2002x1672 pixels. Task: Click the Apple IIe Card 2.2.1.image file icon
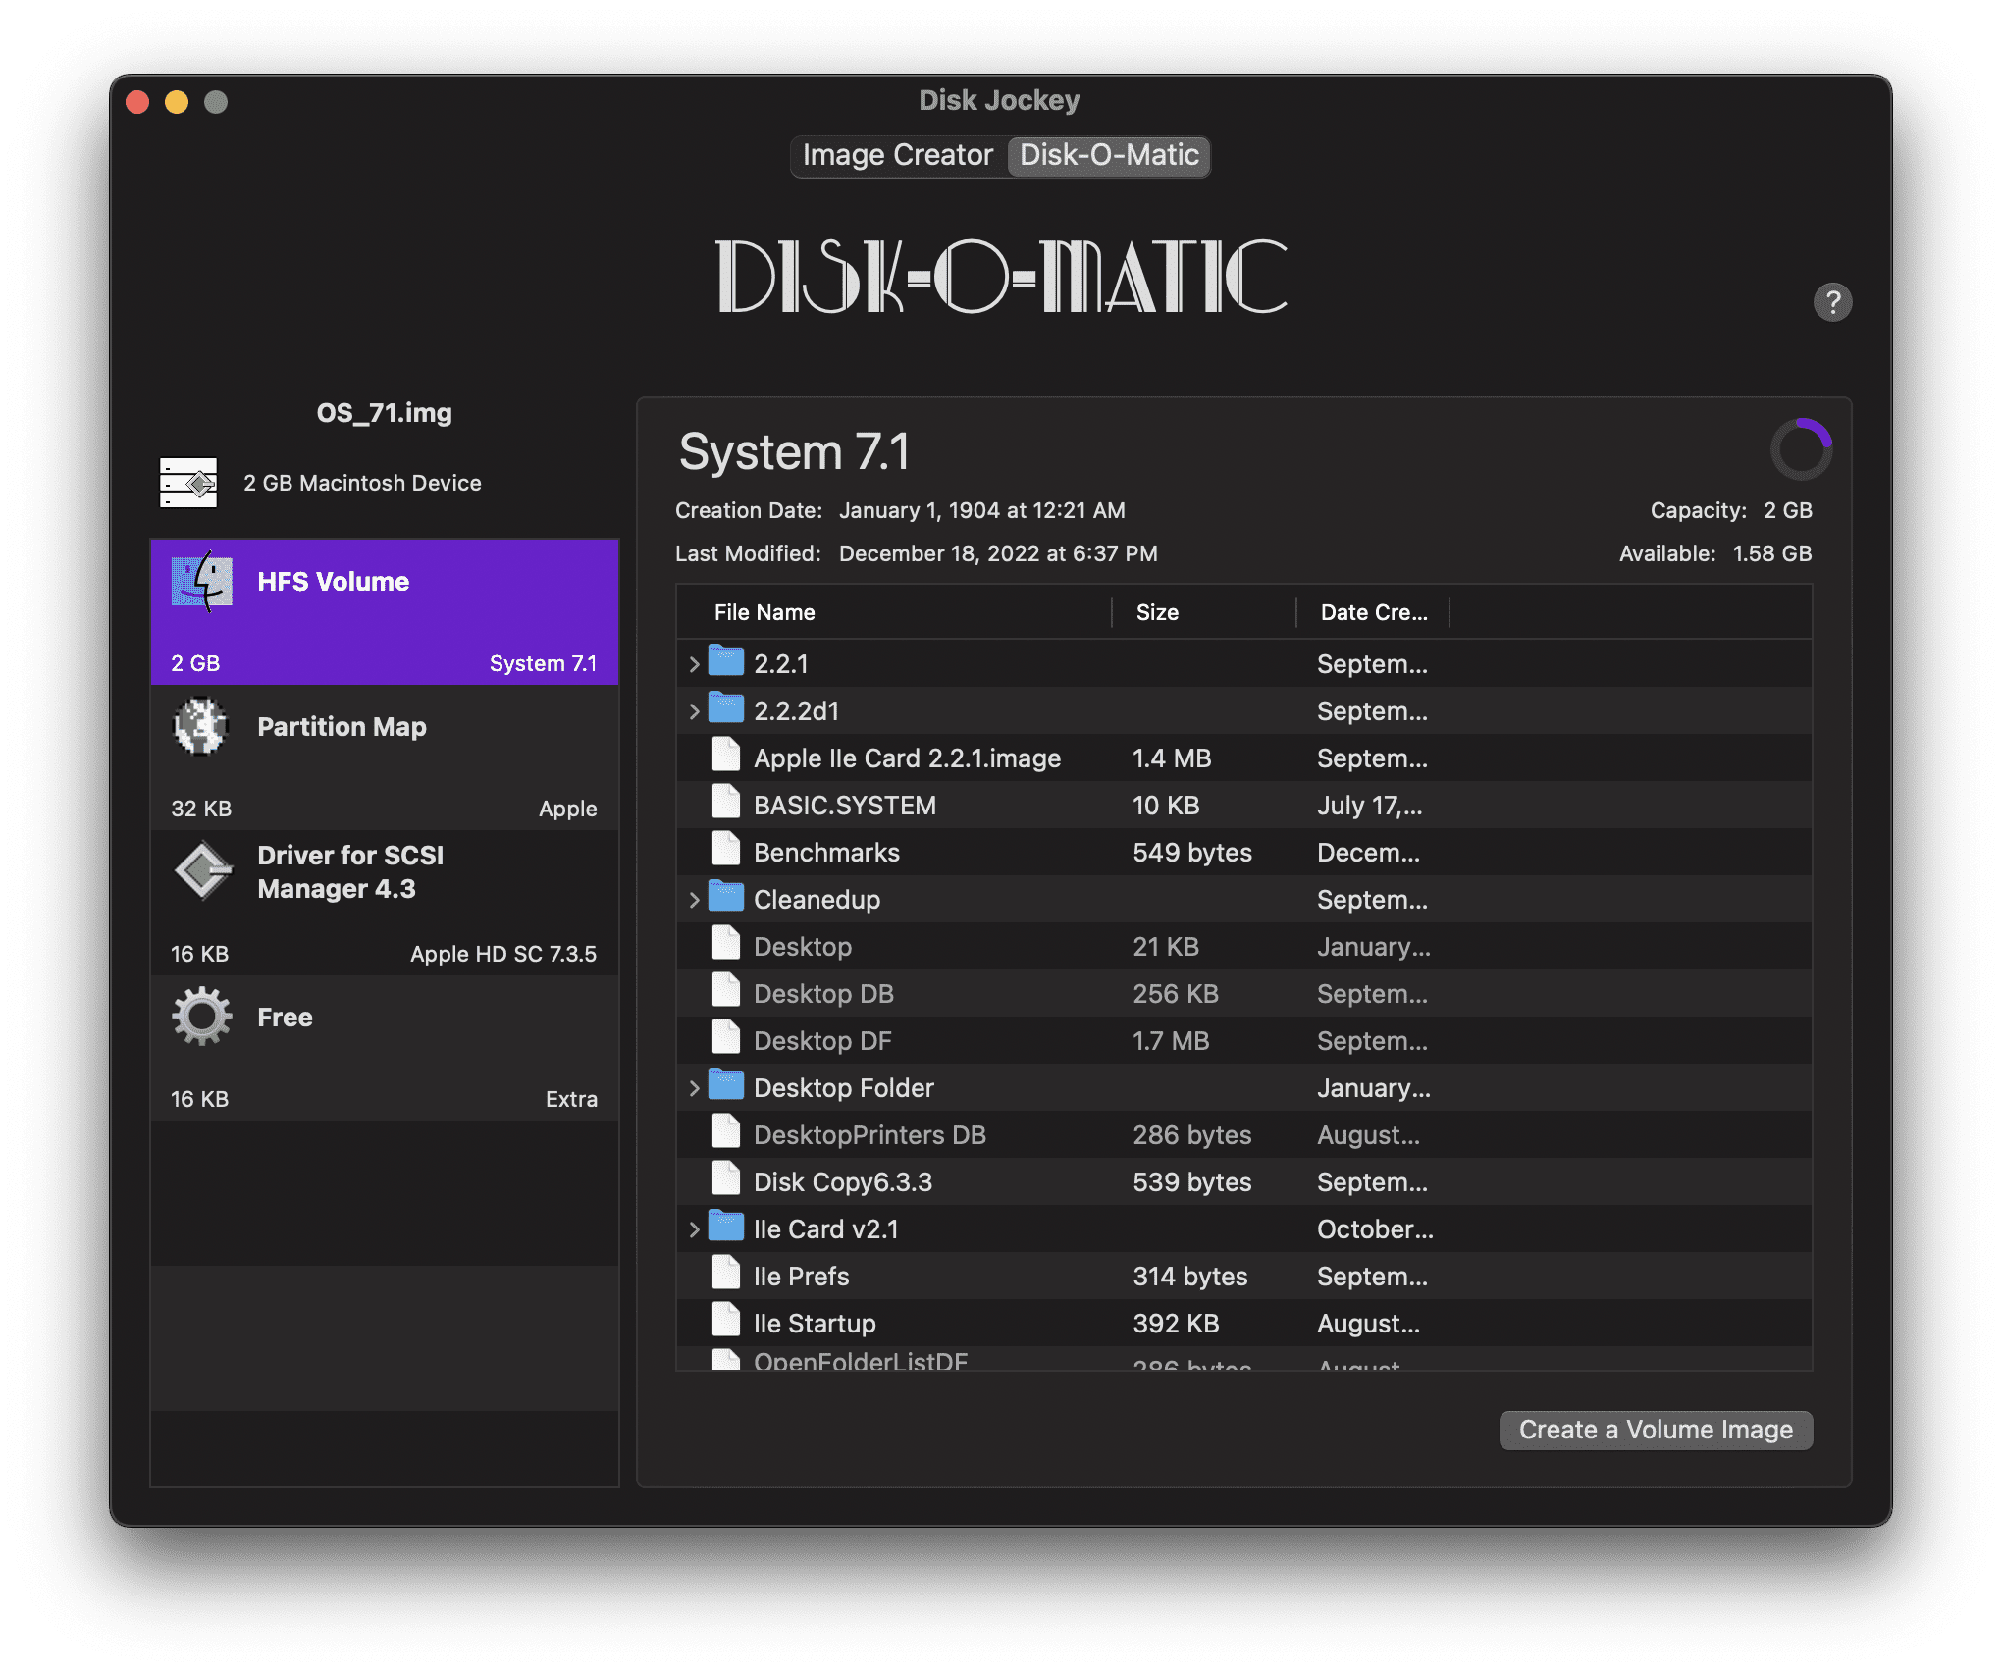pyautogui.click(x=726, y=756)
